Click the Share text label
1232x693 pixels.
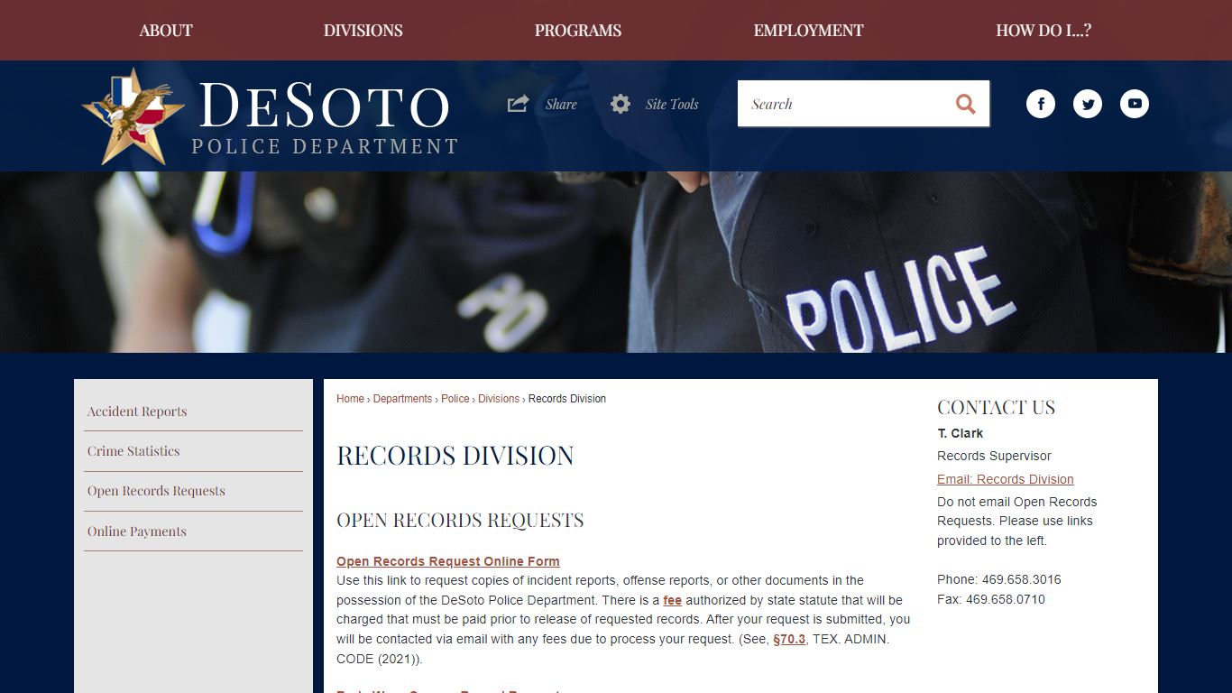tap(561, 105)
